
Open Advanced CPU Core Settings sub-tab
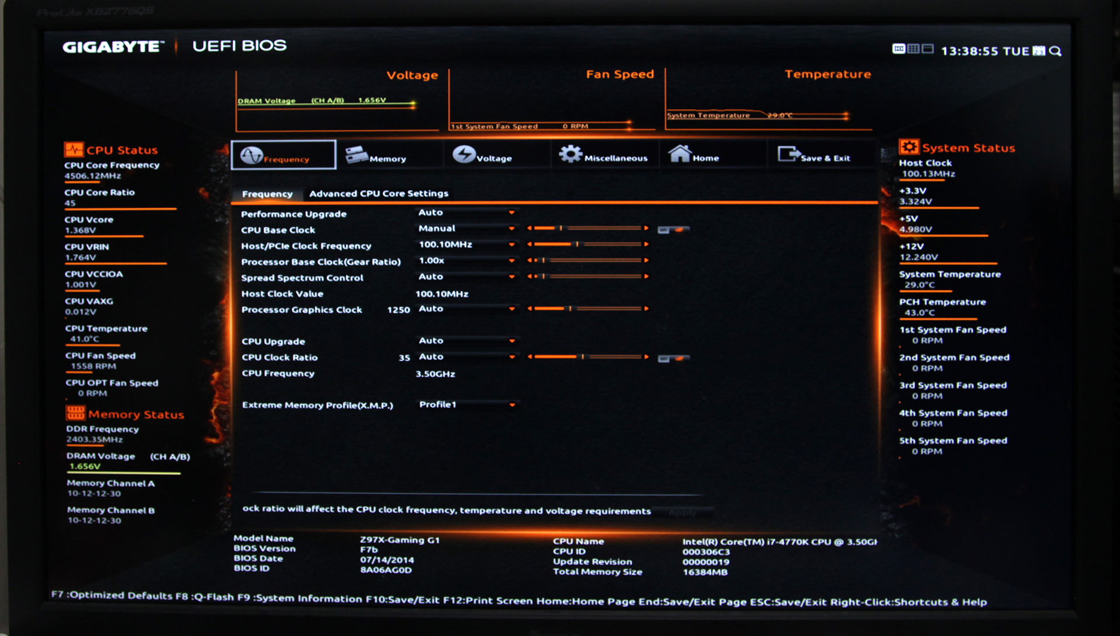tap(379, 193)
